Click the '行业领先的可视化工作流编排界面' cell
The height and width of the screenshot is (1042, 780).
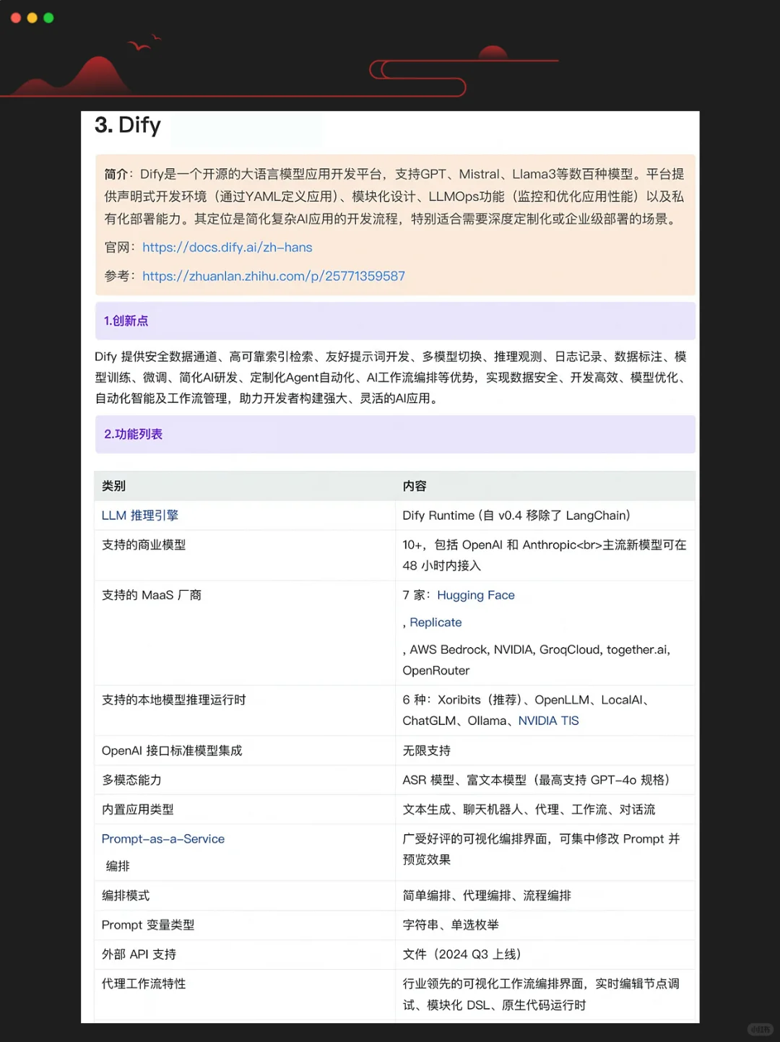[545, 994]
